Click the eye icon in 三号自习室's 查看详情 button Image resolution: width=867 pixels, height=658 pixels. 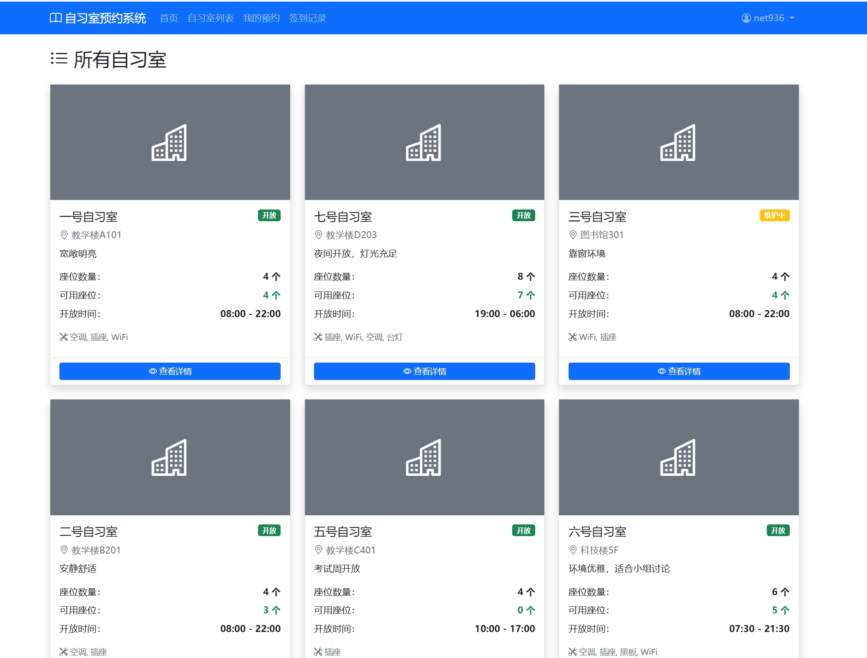click(x=661, y=371)
